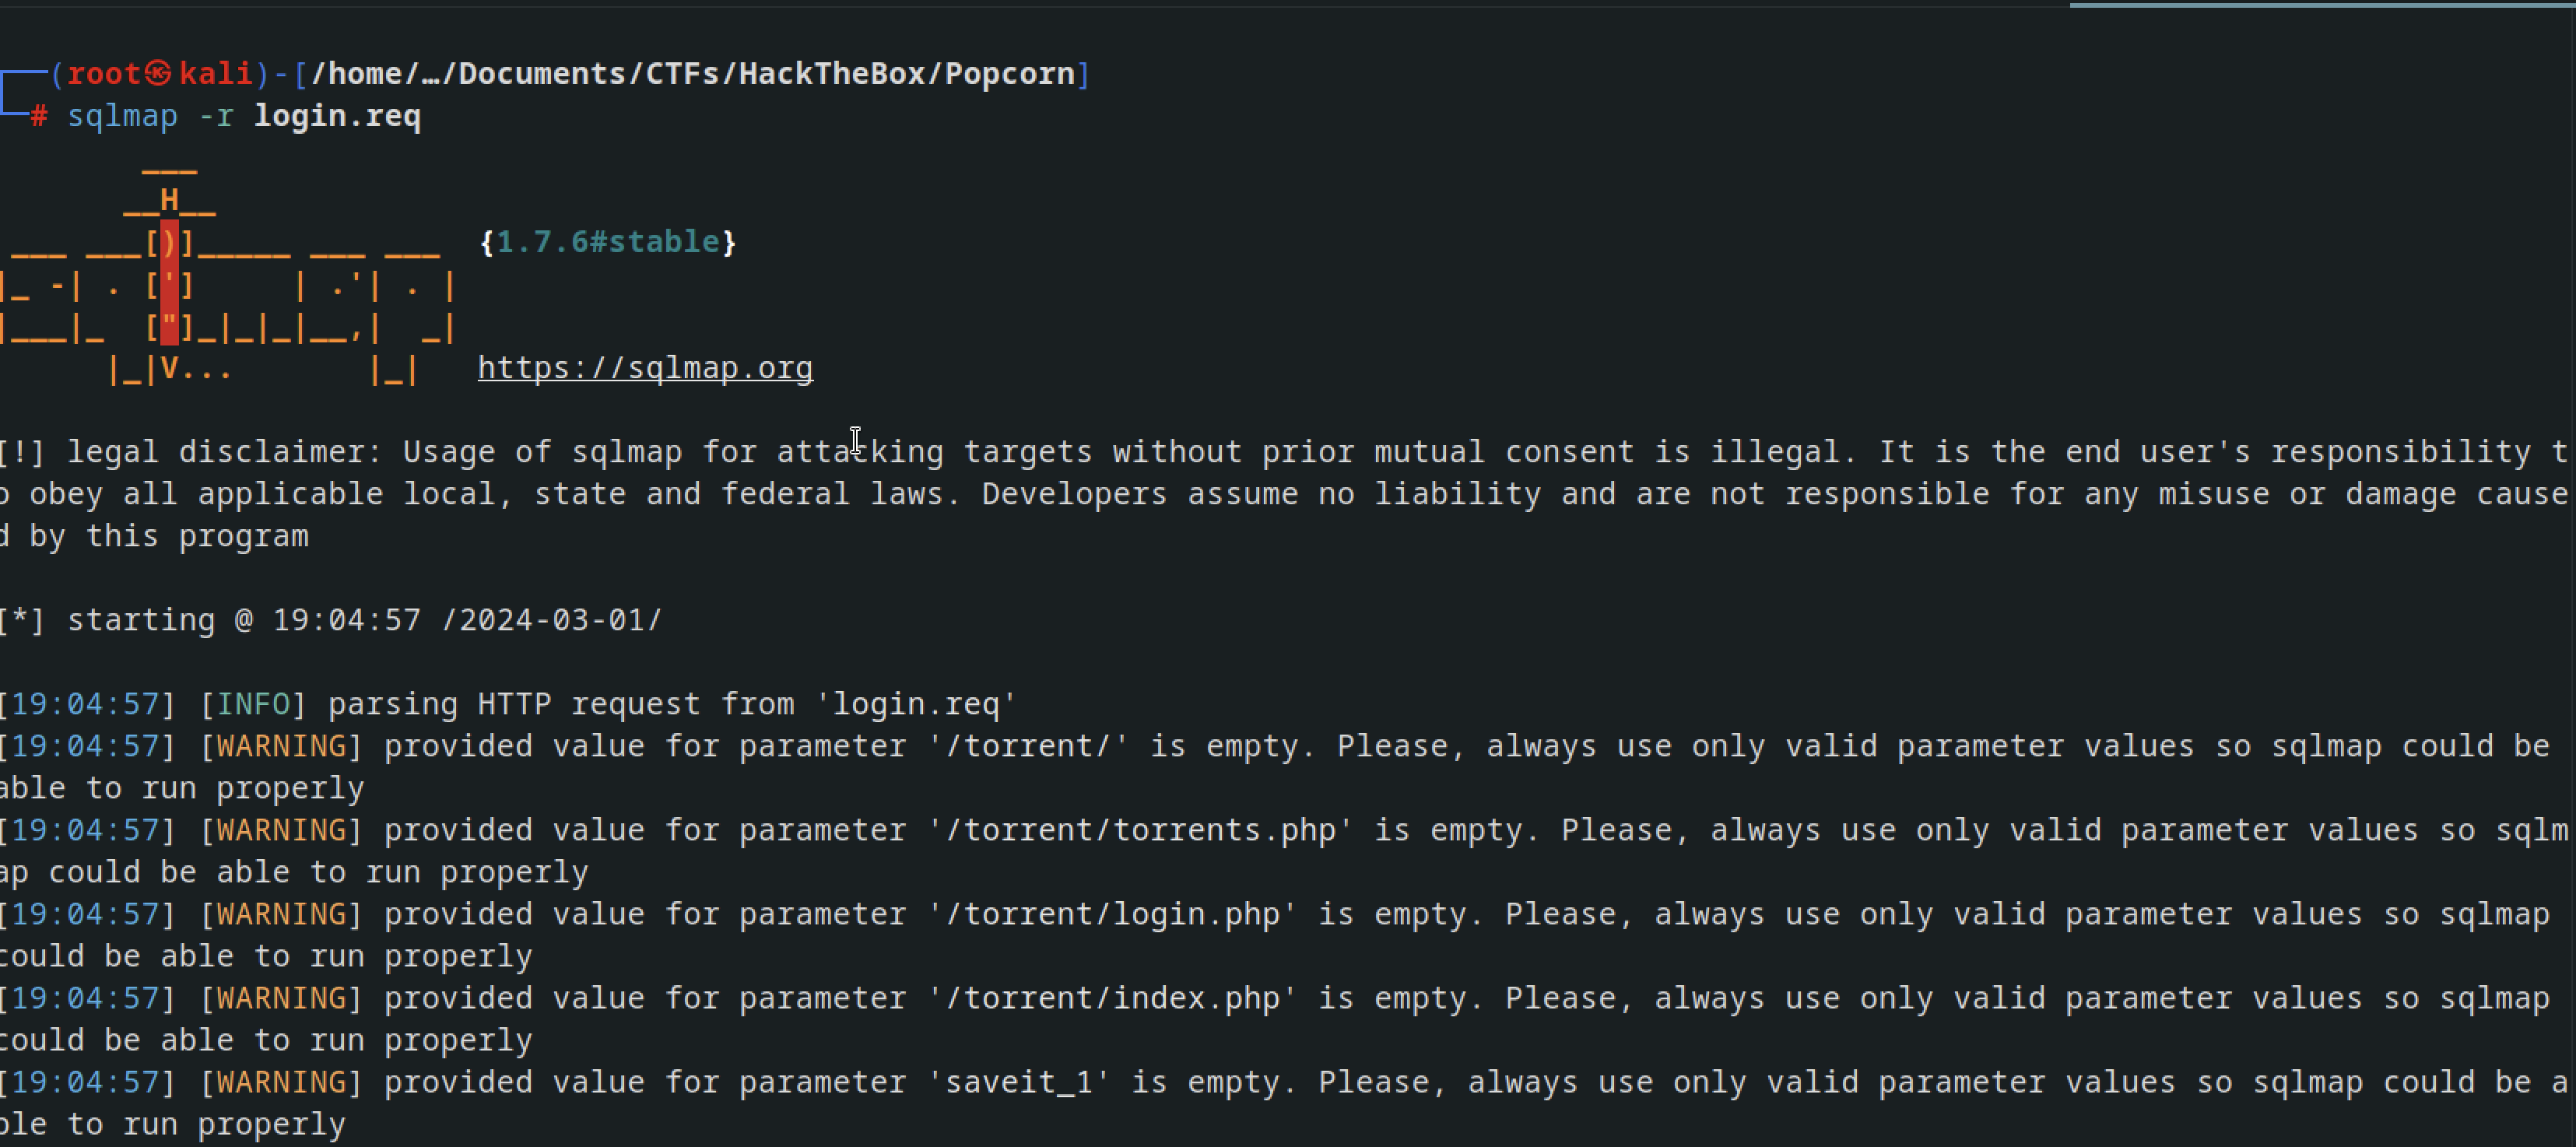Open the https://sqlmap.org link
2576x1147 pixels.
point(645,368)
